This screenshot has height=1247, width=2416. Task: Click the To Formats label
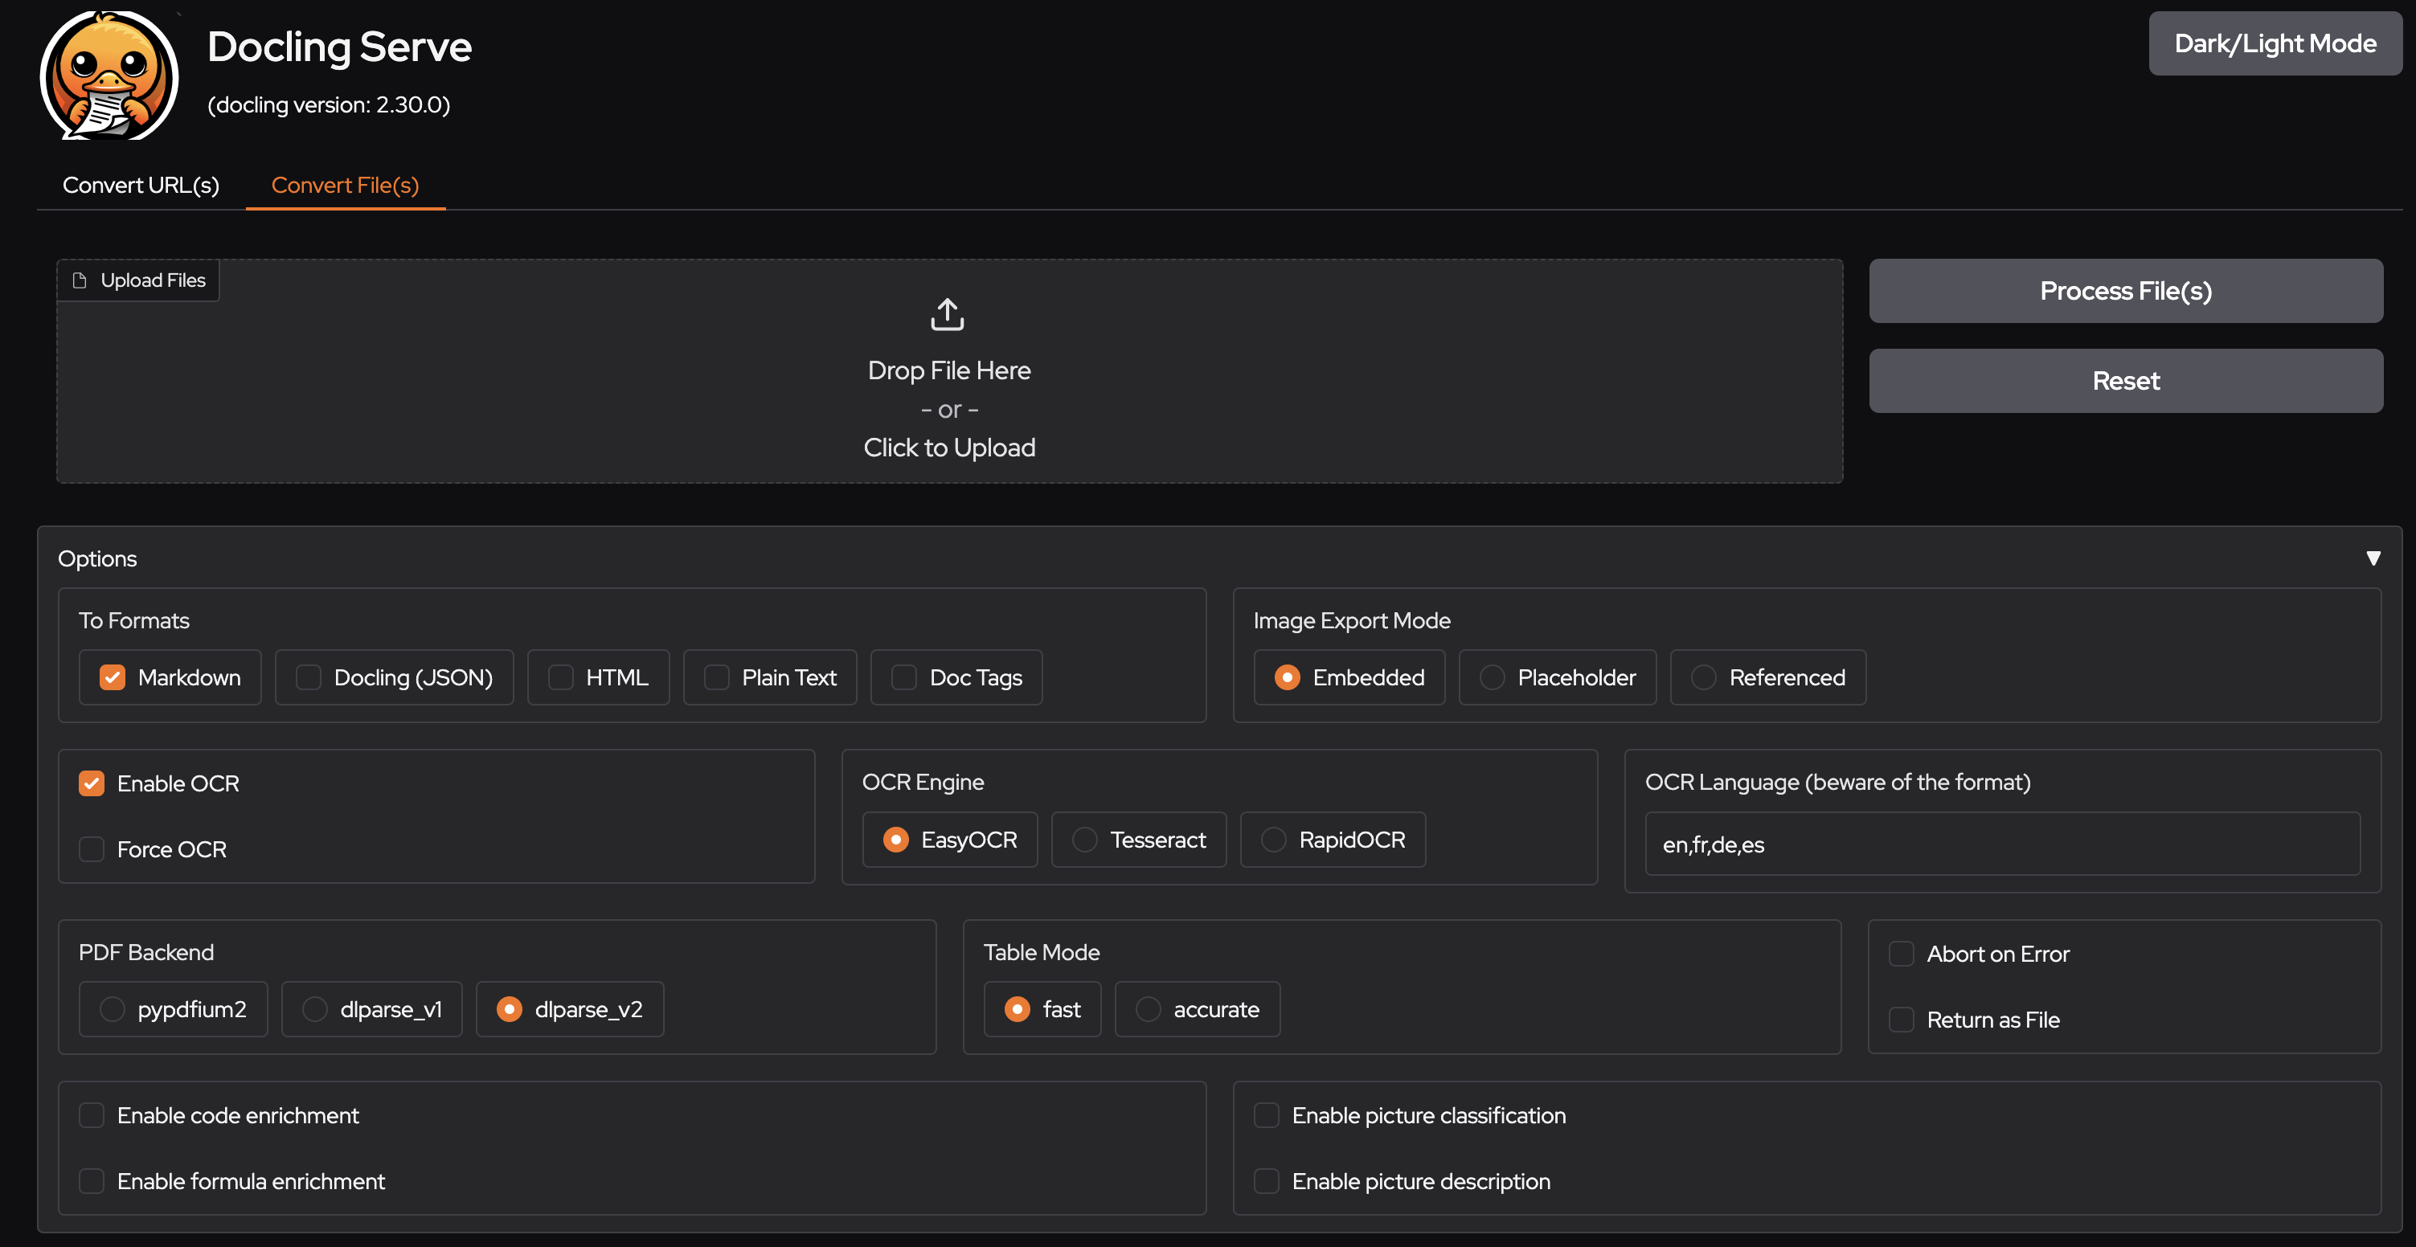(x=134, y=620)
